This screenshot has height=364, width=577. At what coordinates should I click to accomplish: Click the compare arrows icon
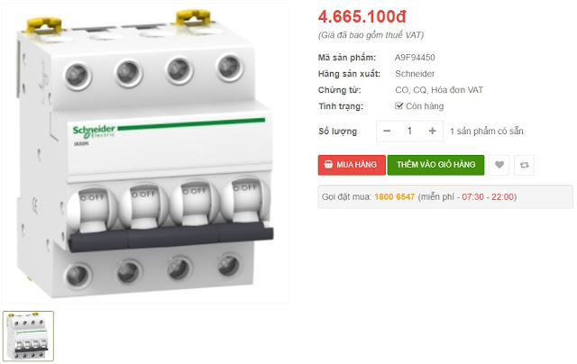coord(524,165)
